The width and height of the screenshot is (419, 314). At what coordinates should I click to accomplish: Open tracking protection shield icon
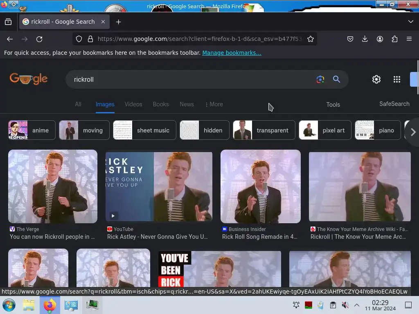click(79, 39)
